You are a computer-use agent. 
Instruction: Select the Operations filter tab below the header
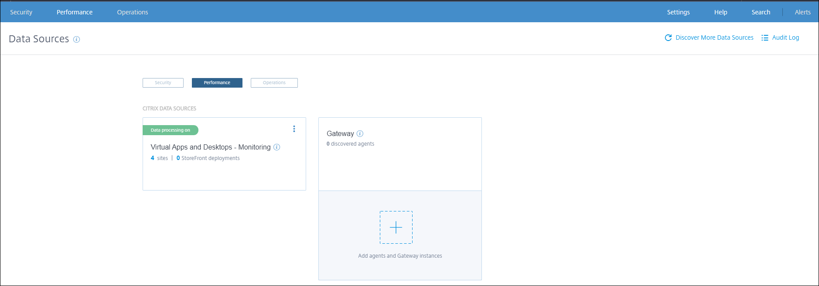click(x=274, y=83)
